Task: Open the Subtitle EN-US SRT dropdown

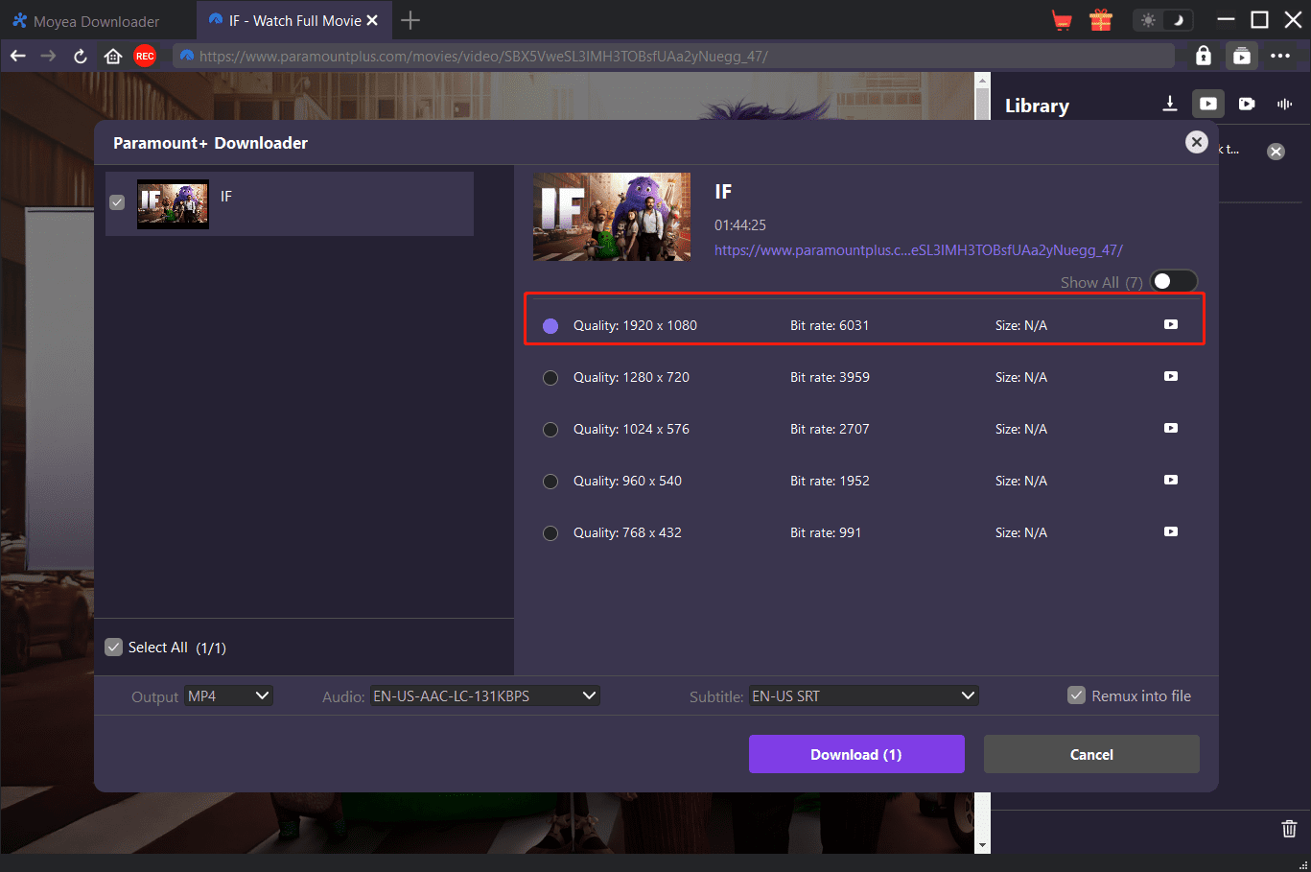Action: [863, 696]
